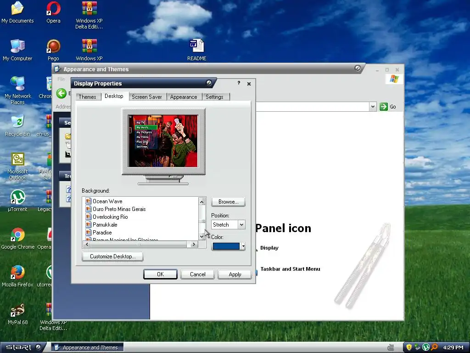This screenshot has width=470, height=353.
Task: Click the green Back arrow in Appearance and Themes
Action: (x=62, y=93)
